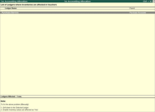This screenshot has width=155, height=112.
Task: Click the Ctrl + M shortcut label
Action: click(147, 1)
